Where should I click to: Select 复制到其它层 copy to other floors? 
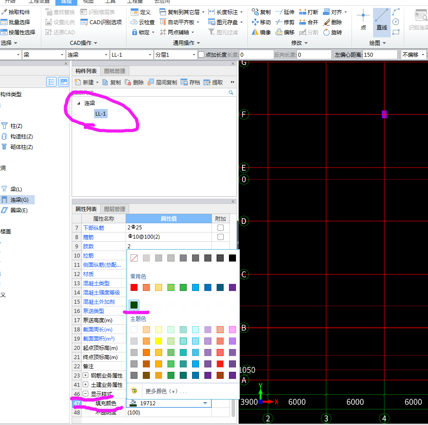pyautogui.click(x=182, y=12)
